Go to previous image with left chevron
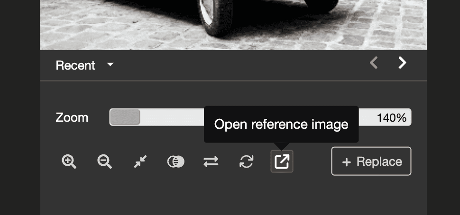This screenshot has height=215, width=460. pos(374,63)
